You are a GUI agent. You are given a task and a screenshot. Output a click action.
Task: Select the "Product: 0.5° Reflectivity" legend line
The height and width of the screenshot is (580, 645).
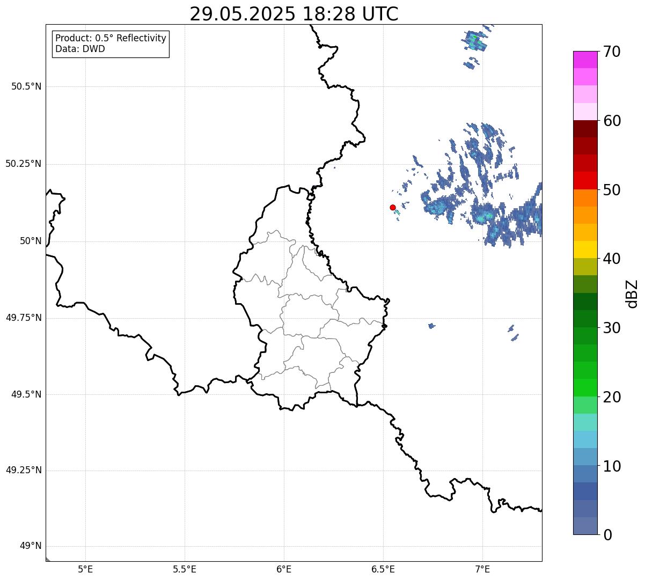coord(111,39)
